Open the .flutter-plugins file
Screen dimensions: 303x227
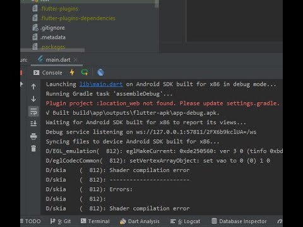click(x=59, y=9)
